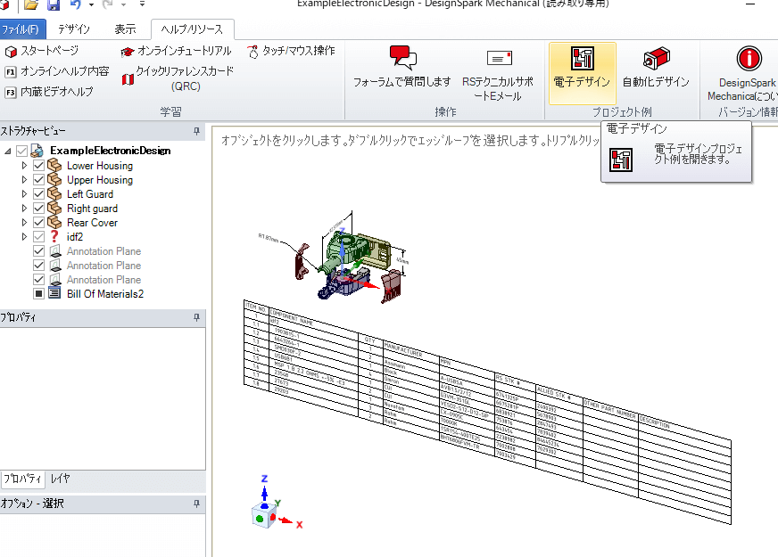This screenshot has width=778, height=557.
Task: Open the スタートページ start page
Action: coord(42,51)
